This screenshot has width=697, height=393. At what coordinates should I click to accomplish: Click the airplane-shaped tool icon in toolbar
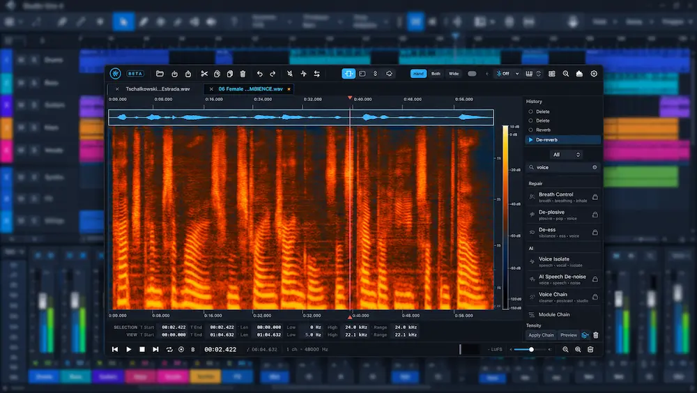(304, 74)
